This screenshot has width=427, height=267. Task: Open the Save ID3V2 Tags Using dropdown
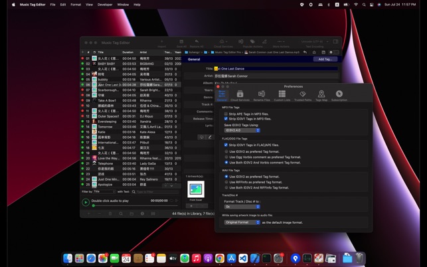(x=242, y=130)
